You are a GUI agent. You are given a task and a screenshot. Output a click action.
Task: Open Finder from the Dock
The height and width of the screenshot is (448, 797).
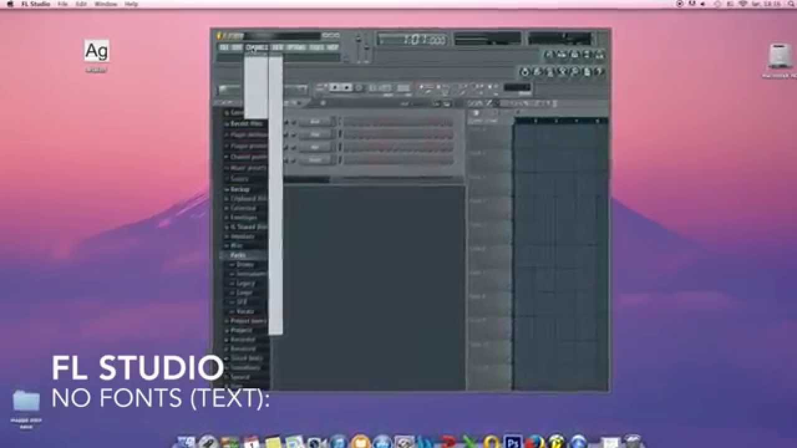[186, 442]
